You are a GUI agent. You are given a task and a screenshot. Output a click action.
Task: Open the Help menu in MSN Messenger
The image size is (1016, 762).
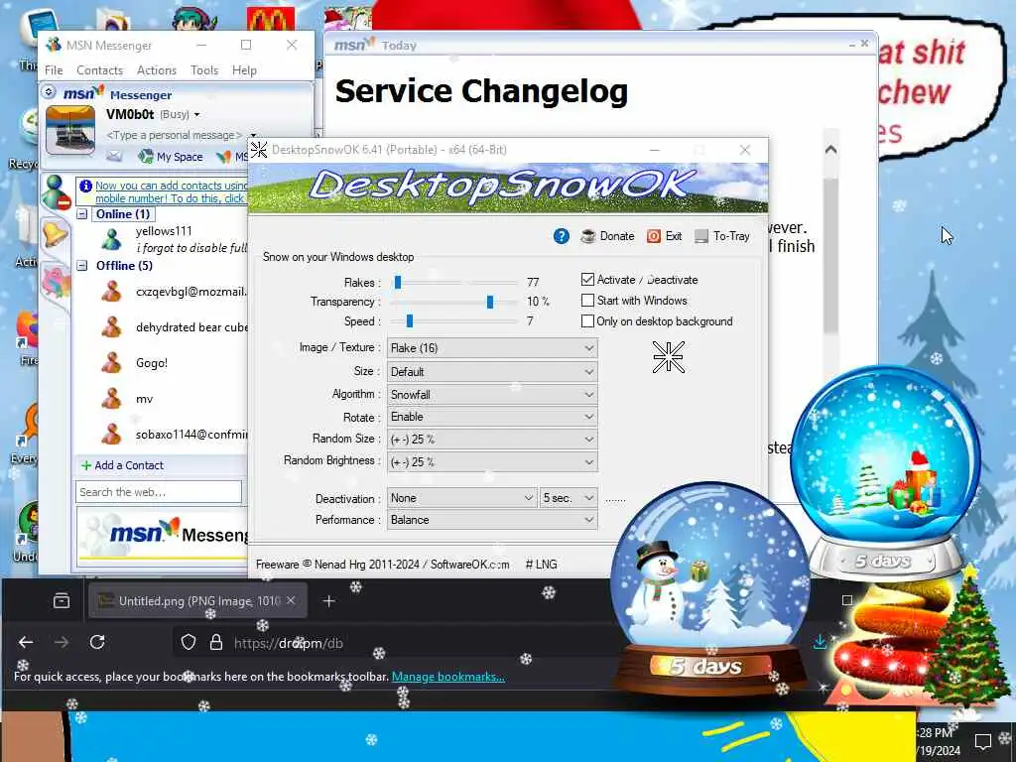tap(244, 70)
